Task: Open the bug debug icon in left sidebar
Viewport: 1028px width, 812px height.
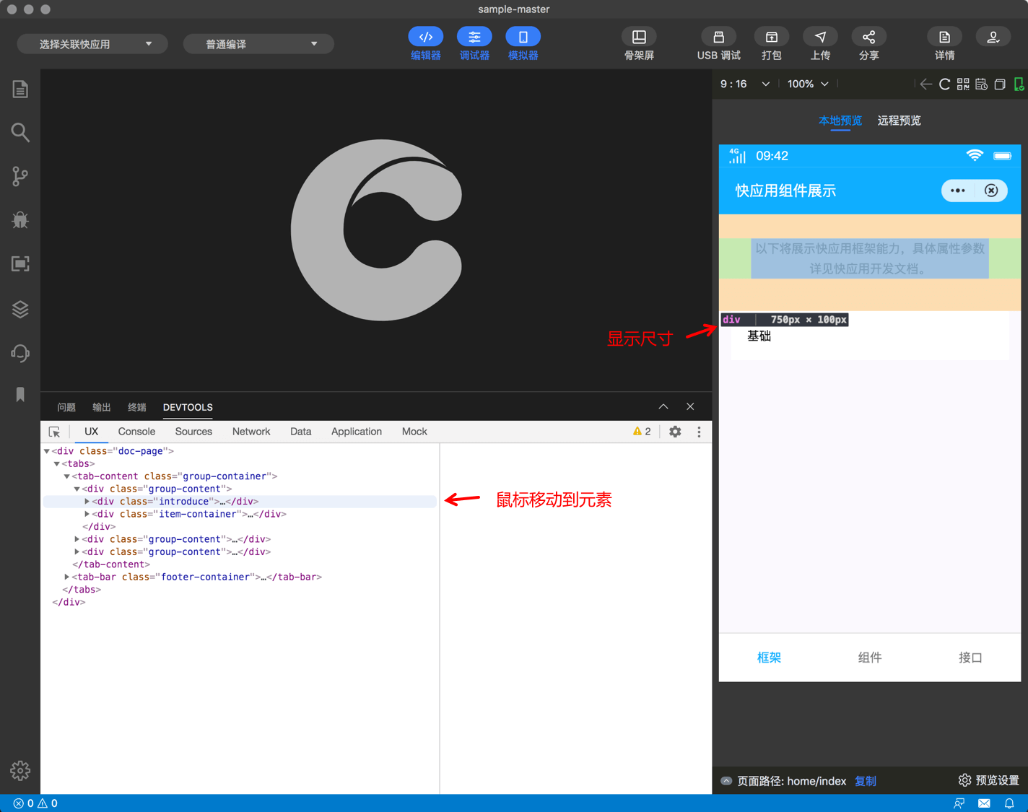Action: point(19,220)
